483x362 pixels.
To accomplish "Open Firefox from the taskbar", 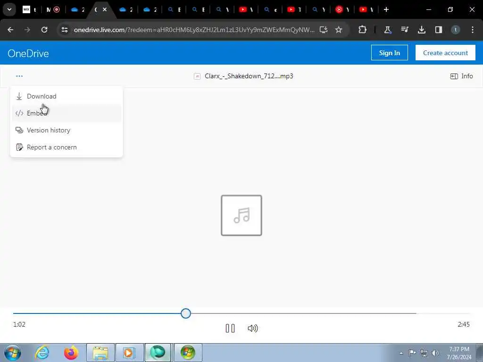I will [71, 353].
